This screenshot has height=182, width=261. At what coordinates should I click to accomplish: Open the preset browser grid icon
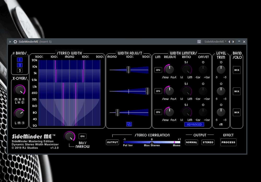[199, 42]
